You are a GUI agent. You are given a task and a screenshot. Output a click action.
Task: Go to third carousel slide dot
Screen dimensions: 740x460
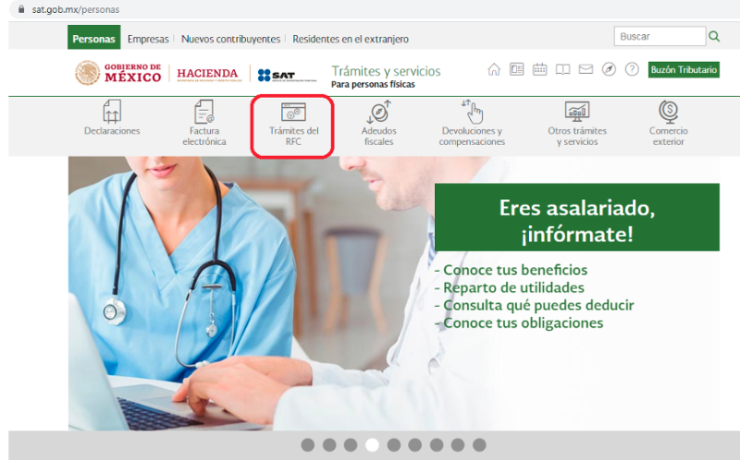tap(351, 445)
